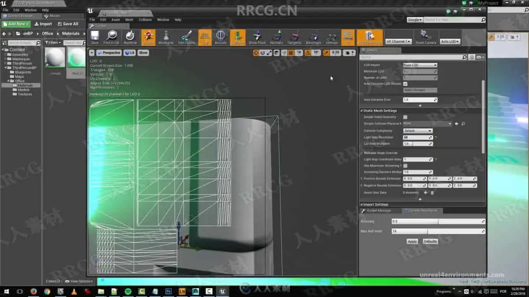Toggle the Show Pivot icon
This screenshot has width=529, height=297.
257,37
